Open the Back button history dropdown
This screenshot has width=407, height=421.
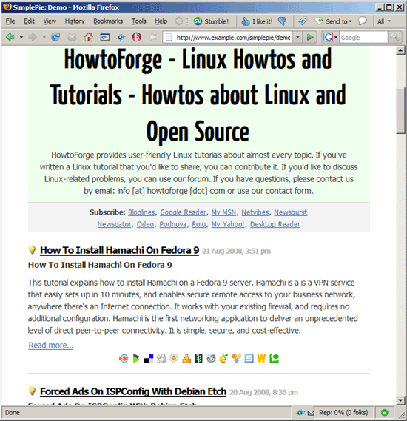click(x=21, y=37)
